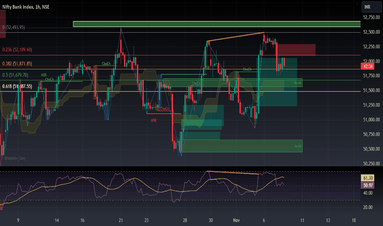Click the INR currency button
The image size is (383, 226).
(x=371, y=7)
